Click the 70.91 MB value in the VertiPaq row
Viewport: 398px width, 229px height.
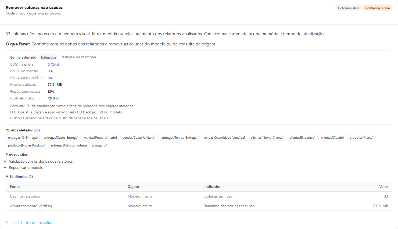pos(380,206)
